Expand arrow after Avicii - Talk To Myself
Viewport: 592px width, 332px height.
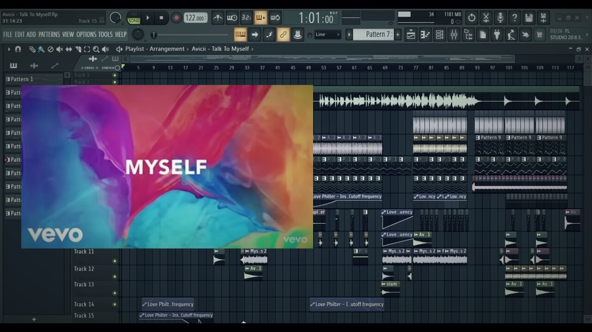tap(252, 49)
